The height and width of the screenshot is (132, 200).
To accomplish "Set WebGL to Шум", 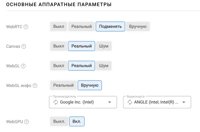I will (104, 66).
